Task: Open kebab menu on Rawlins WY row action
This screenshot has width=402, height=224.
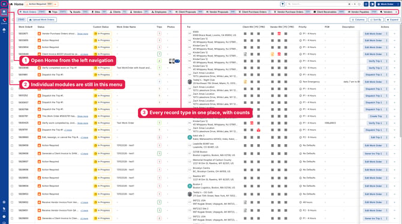Action: [387, 178]
